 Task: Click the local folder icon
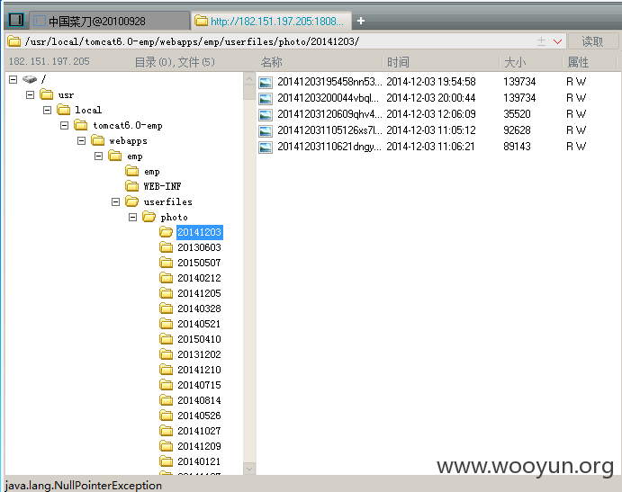click(x=64, y=110)
